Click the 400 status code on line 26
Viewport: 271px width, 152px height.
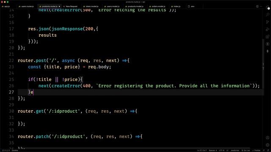click(86, 86)
